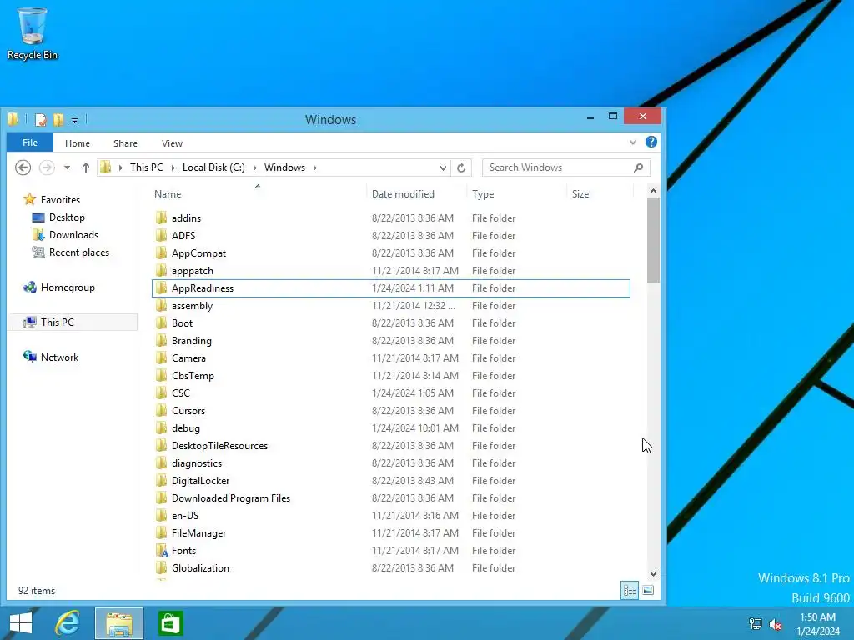Viewport: 854px width, 640px height.
Task: Click the Forward navigation arrow
Action: (47, 167)
